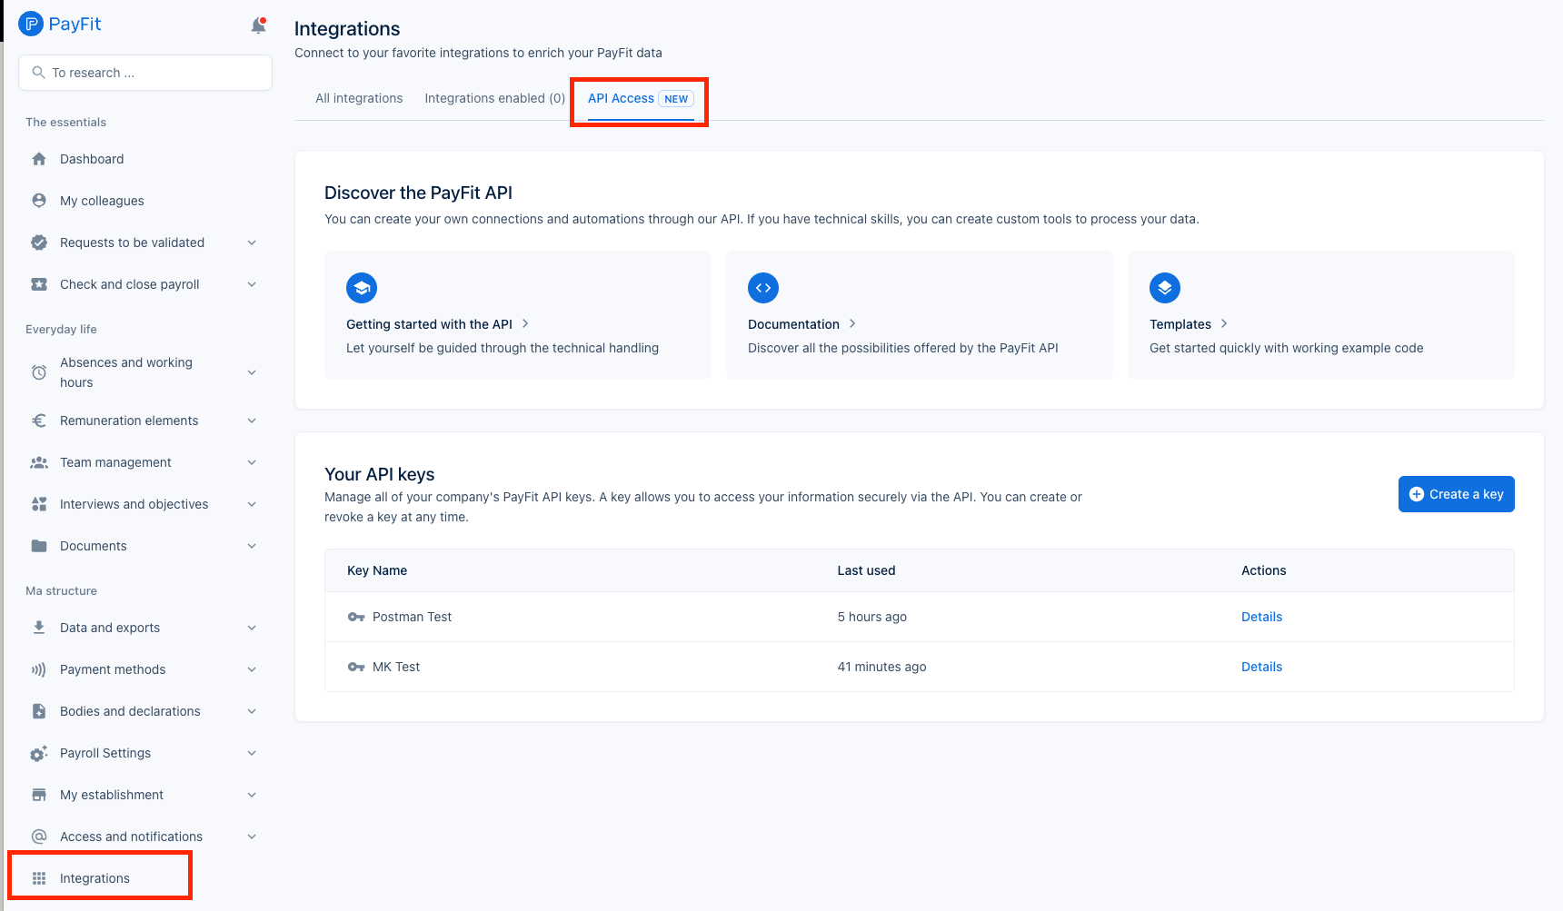Switch to the All integrations tab
Screen dimensions: 1563x911
coord(359,98)
